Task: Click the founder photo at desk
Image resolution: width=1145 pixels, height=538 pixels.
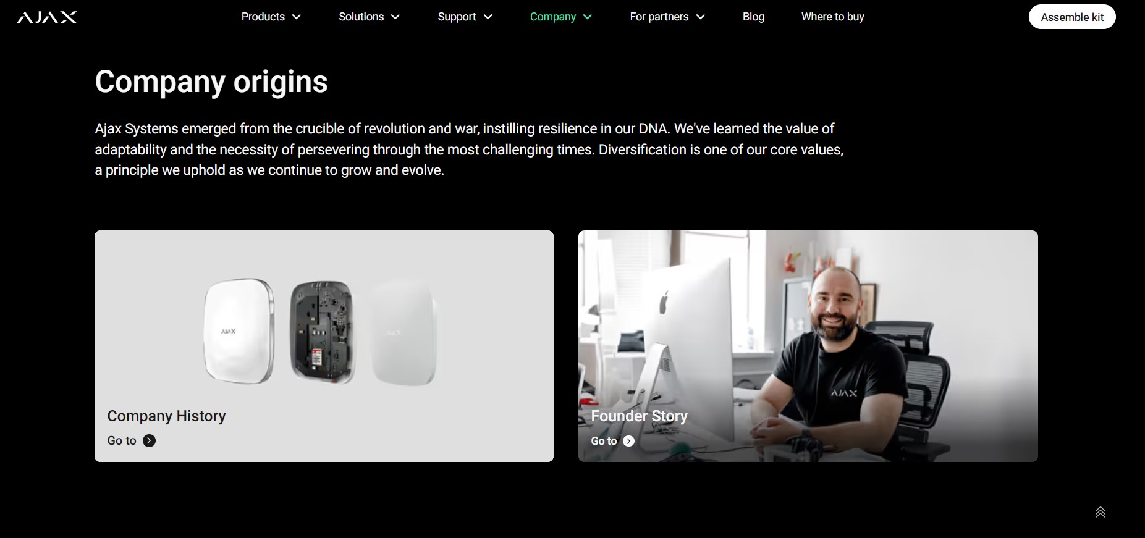Action: tap(808, 346)
